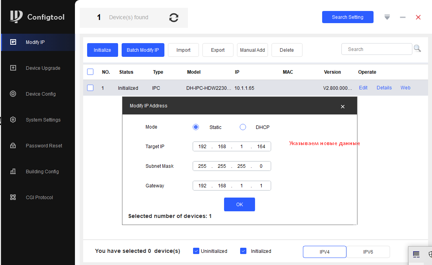Click the Gateway last octet field
This screenshot has width=432, height=265.
pyautogui.click(x=261, y=185)
